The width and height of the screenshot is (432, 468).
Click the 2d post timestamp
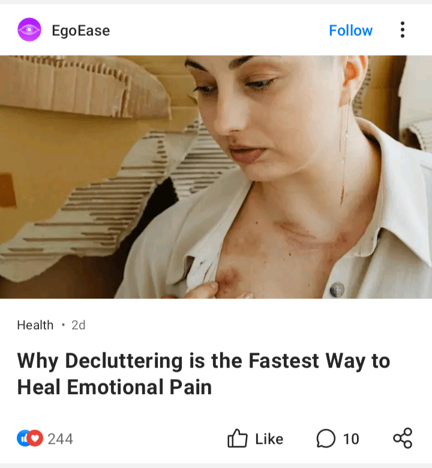[x=79, y=325]
